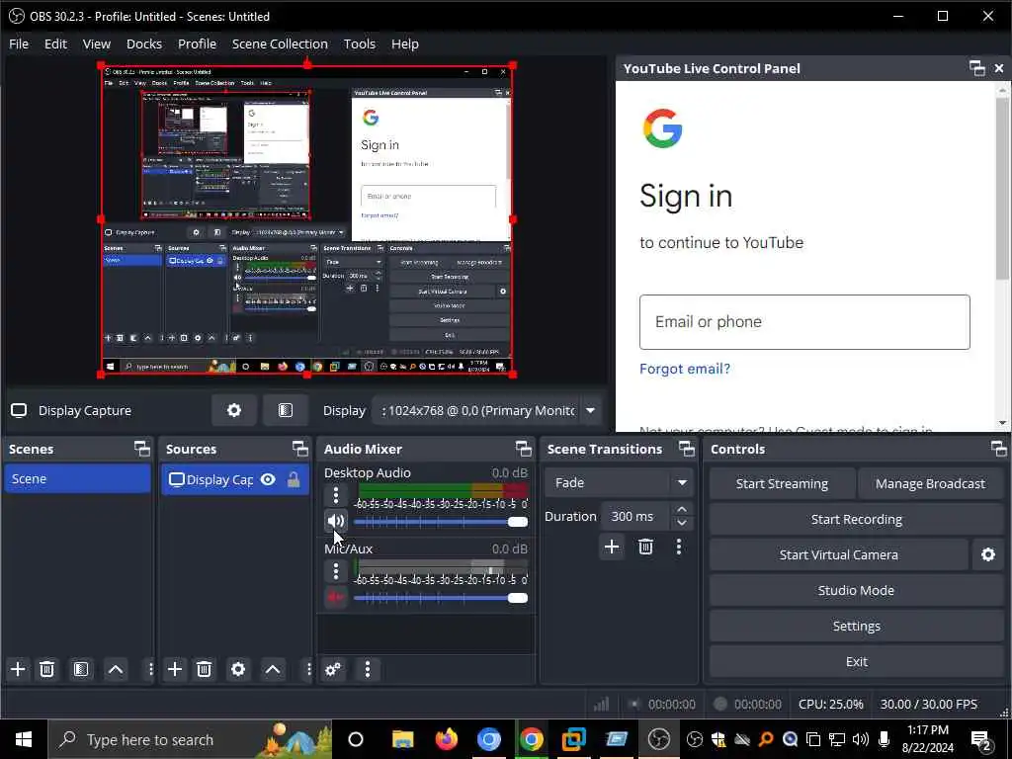This screenshot has width=1012, height=759.
Task: Open Desktop Audio three-dot options
Action: point(336,495)
